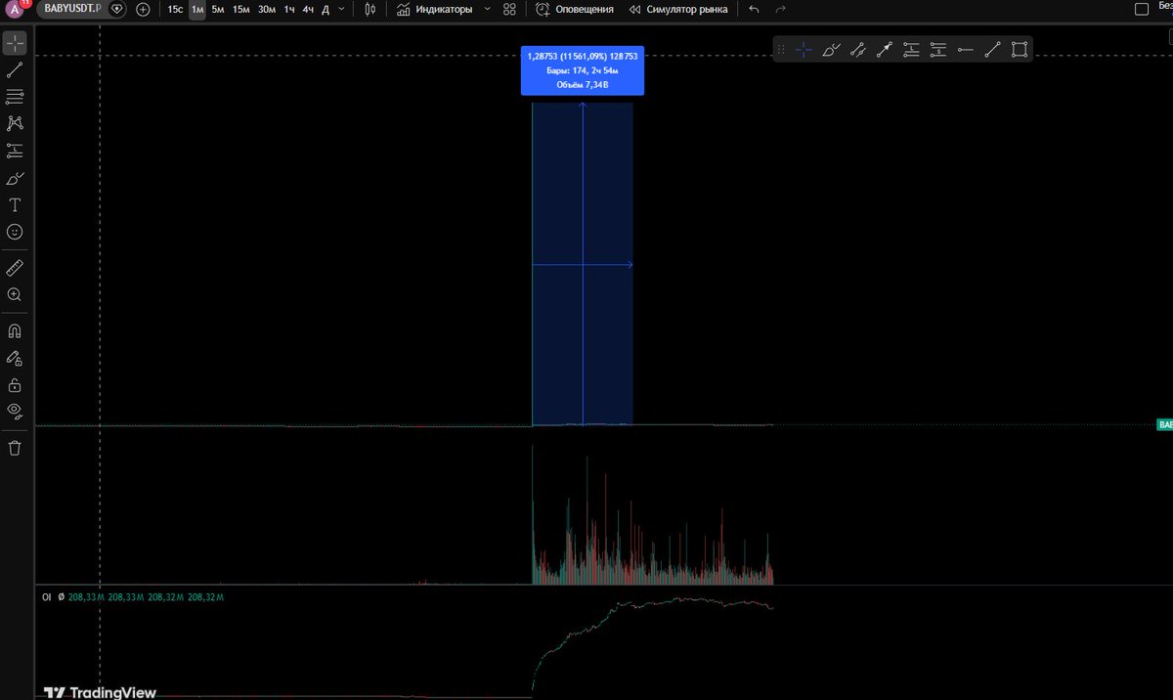
Task: Toggle stay in drawing mode
Action: pos(15,358)
